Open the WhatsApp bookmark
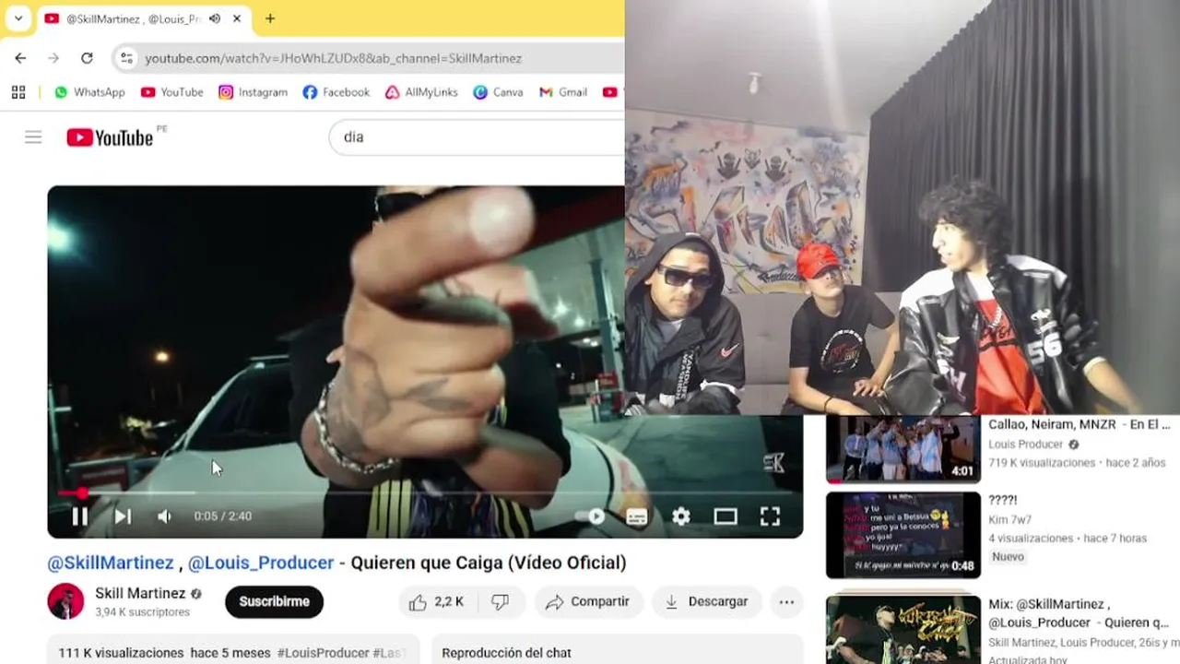 point(89,92)
